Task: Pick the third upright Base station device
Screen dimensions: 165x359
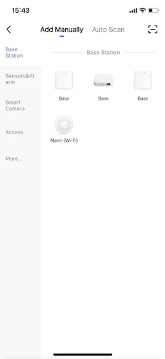Action: 143,80
